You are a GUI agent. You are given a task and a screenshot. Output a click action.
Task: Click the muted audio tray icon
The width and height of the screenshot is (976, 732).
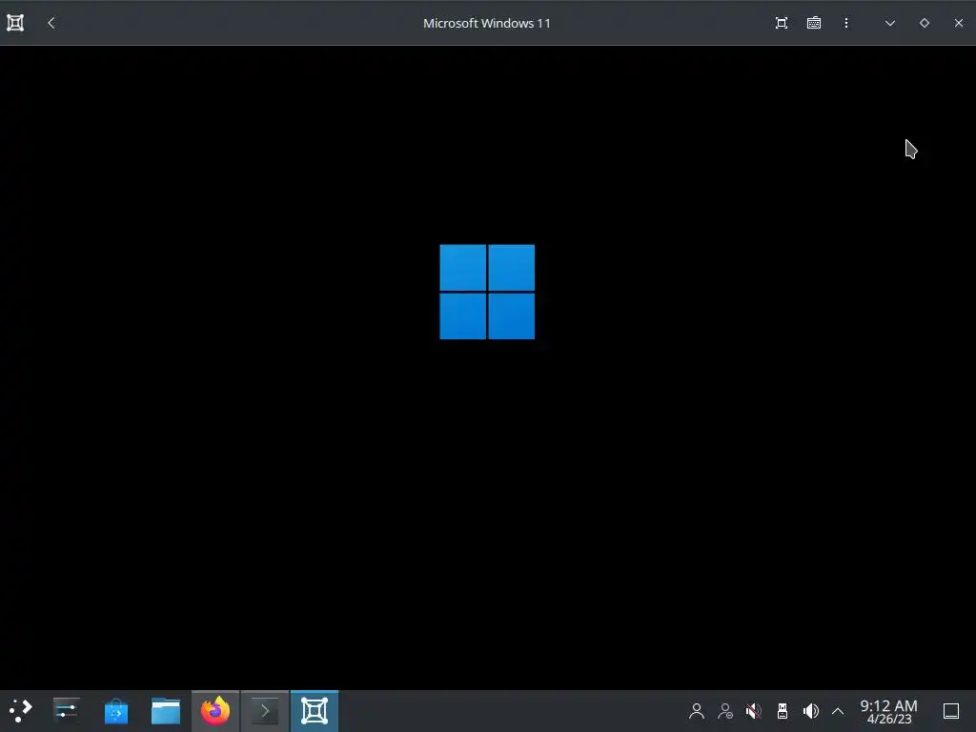tap(754, 711)
